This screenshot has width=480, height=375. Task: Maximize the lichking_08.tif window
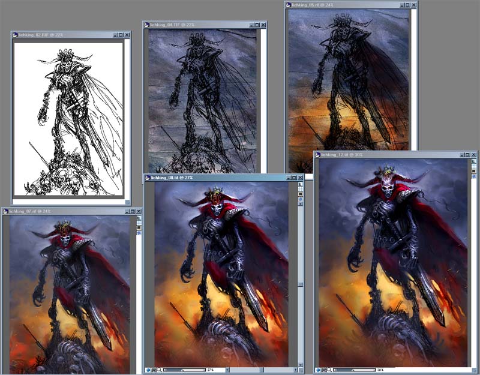click(x=294, y=178)
